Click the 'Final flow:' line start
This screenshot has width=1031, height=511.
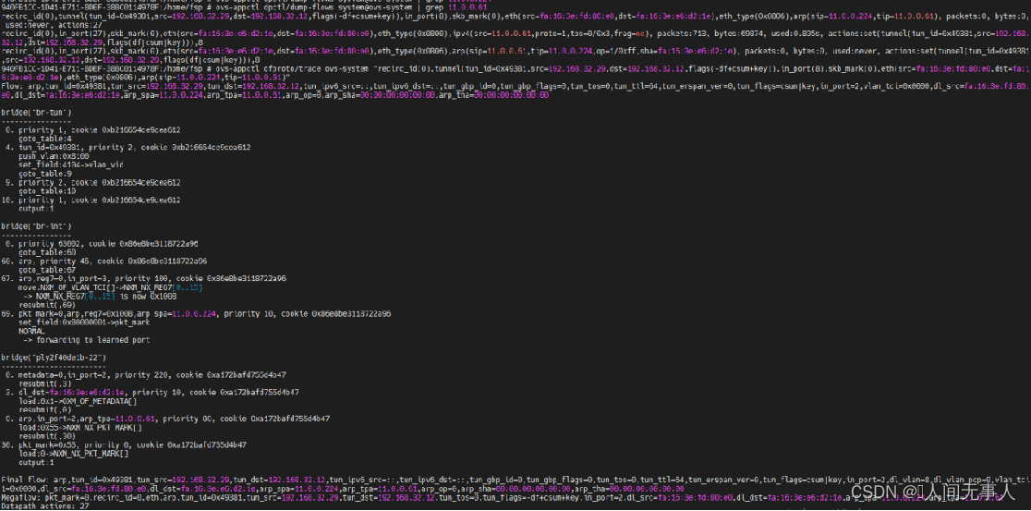point(24,479)
